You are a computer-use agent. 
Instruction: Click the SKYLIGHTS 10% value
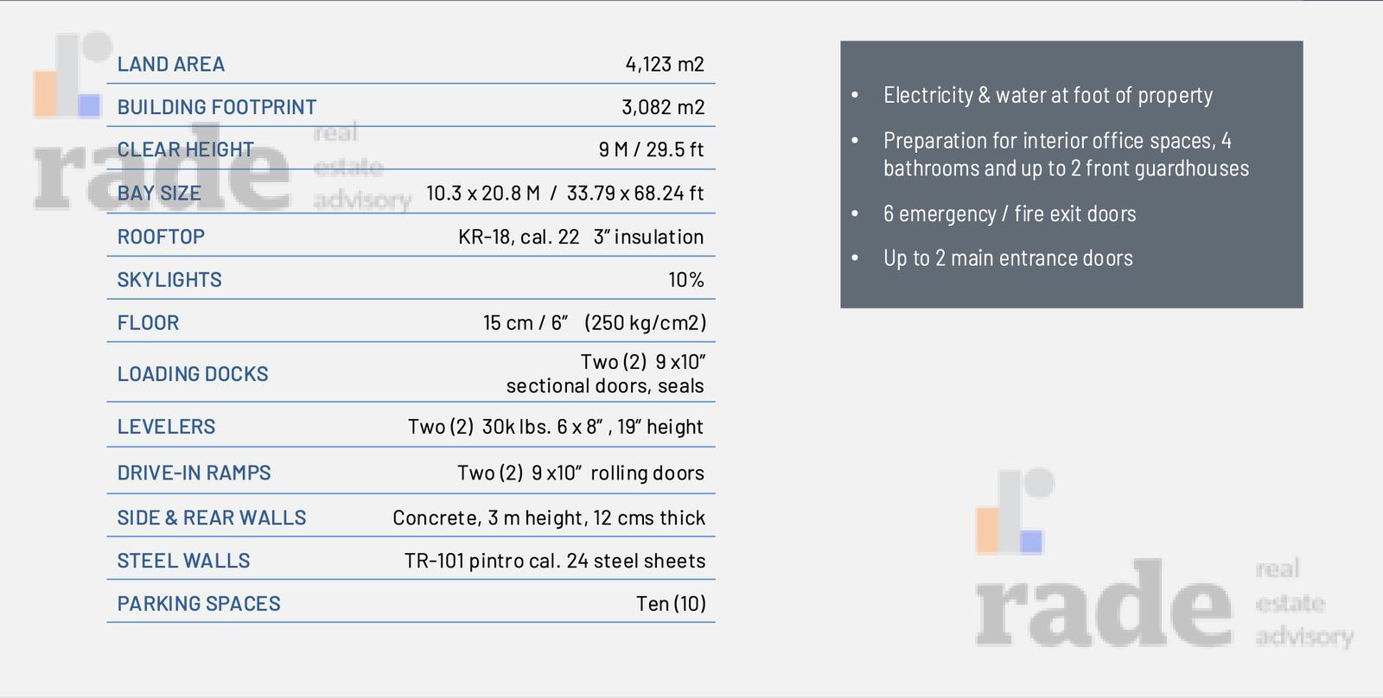pyautogui.click(x=685, y=280)
